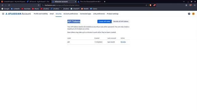Open the user profile avatar
Image resolution: width=197 pixels, height=111 pixels.
click(193, 14)
